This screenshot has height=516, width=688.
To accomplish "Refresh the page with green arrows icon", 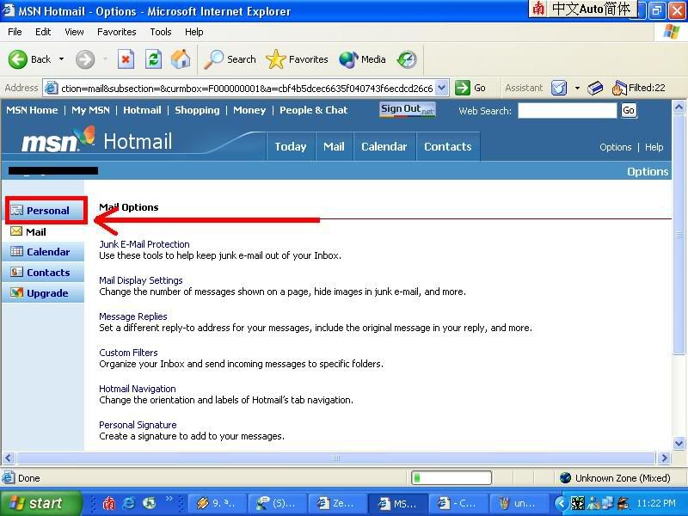I will (154, 59).
